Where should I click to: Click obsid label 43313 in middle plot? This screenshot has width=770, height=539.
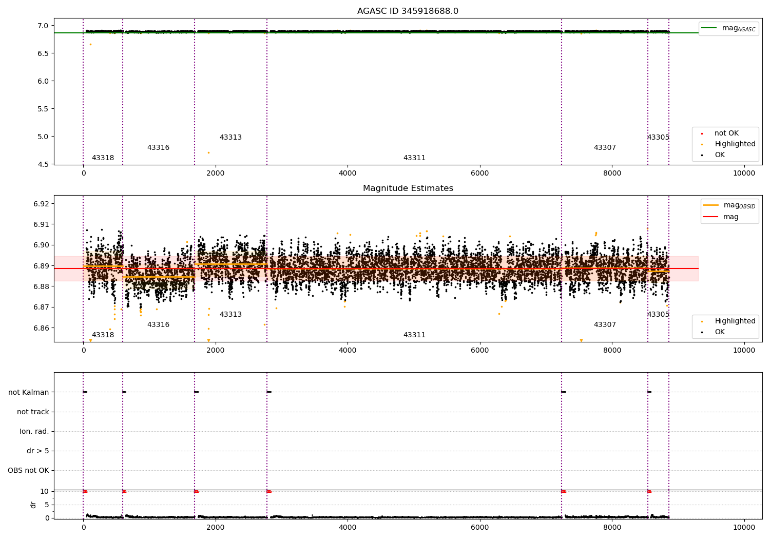pos(230,315)
